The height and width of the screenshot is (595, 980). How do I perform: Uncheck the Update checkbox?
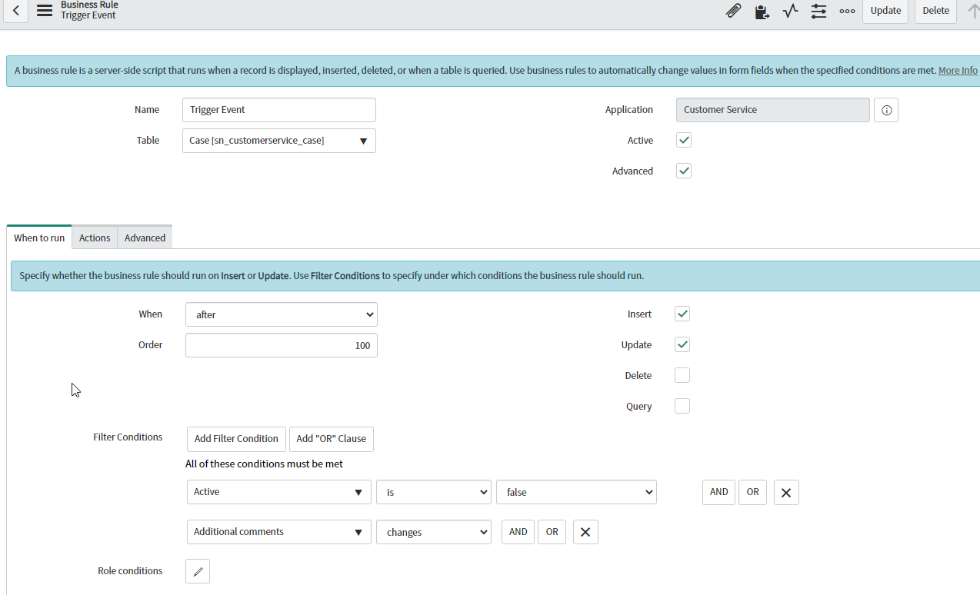click(x=682, y=344)
